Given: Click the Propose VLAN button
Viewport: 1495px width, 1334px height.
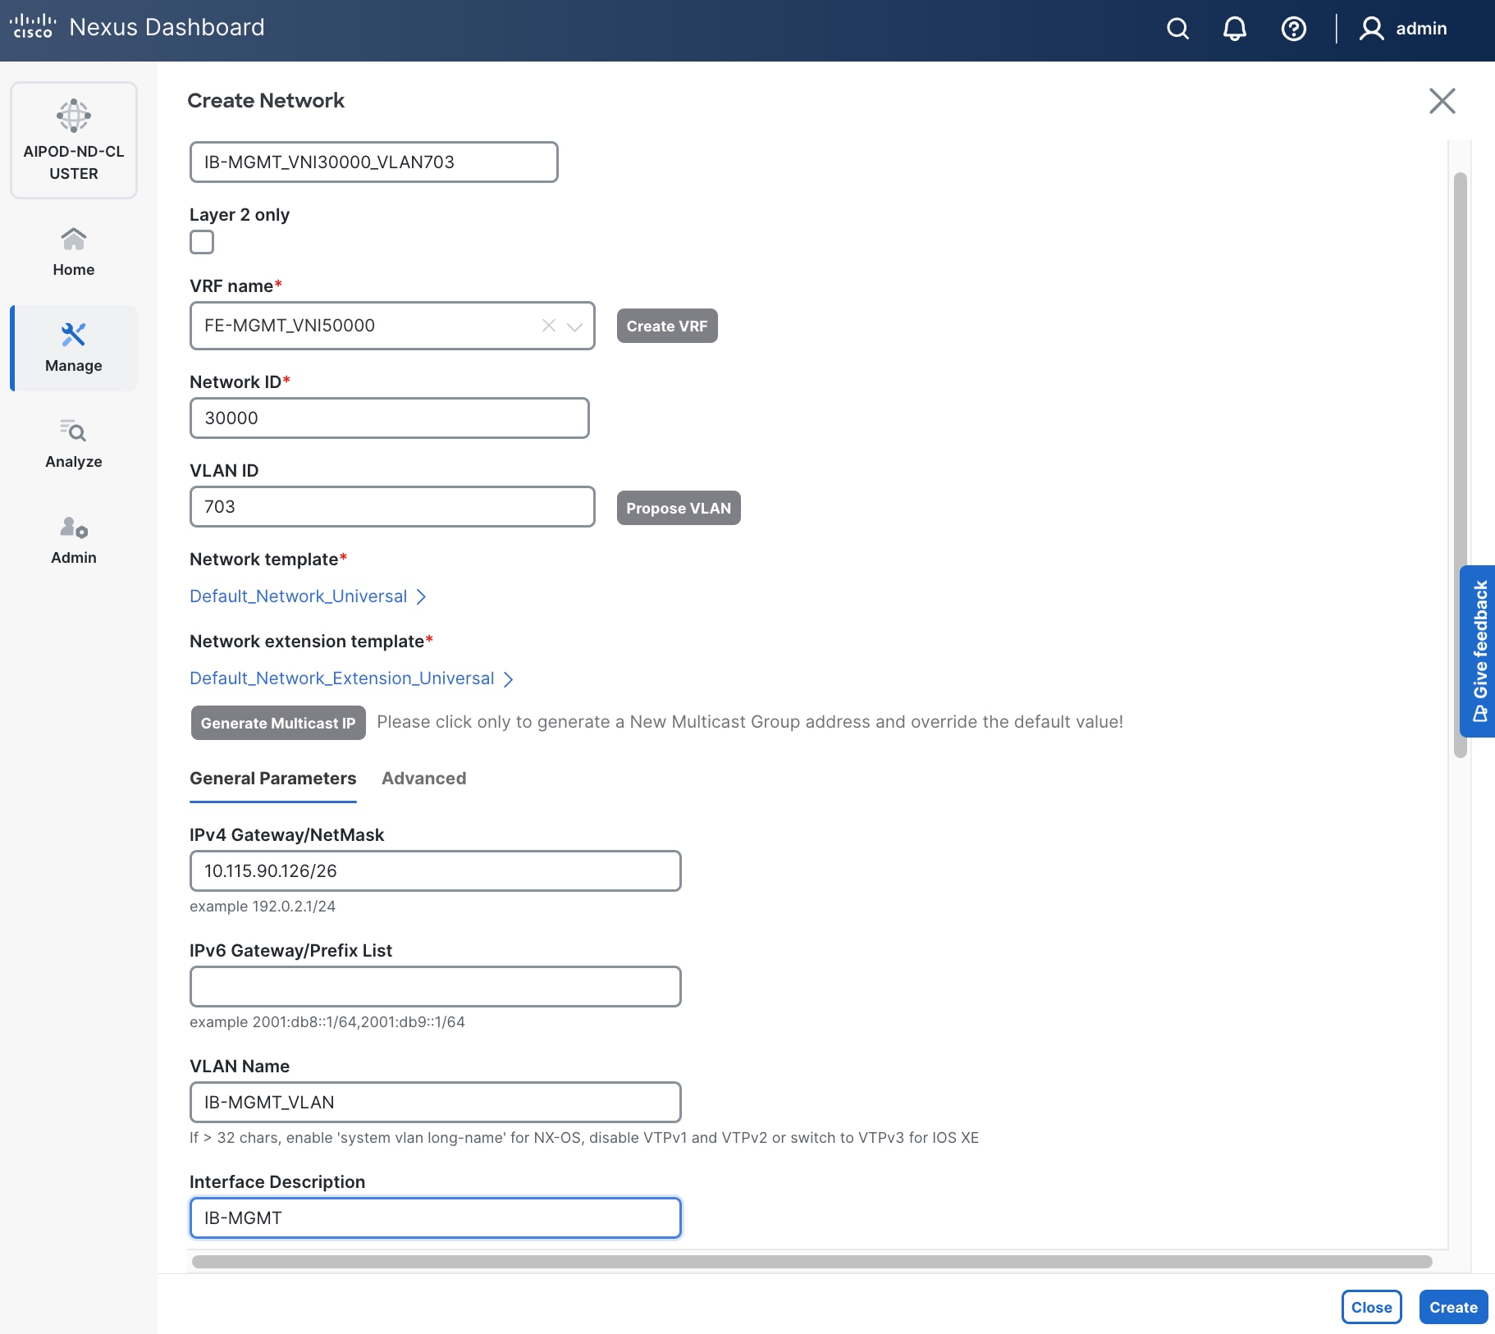Looking at the screenshot, I should click(x=678, y=508).
